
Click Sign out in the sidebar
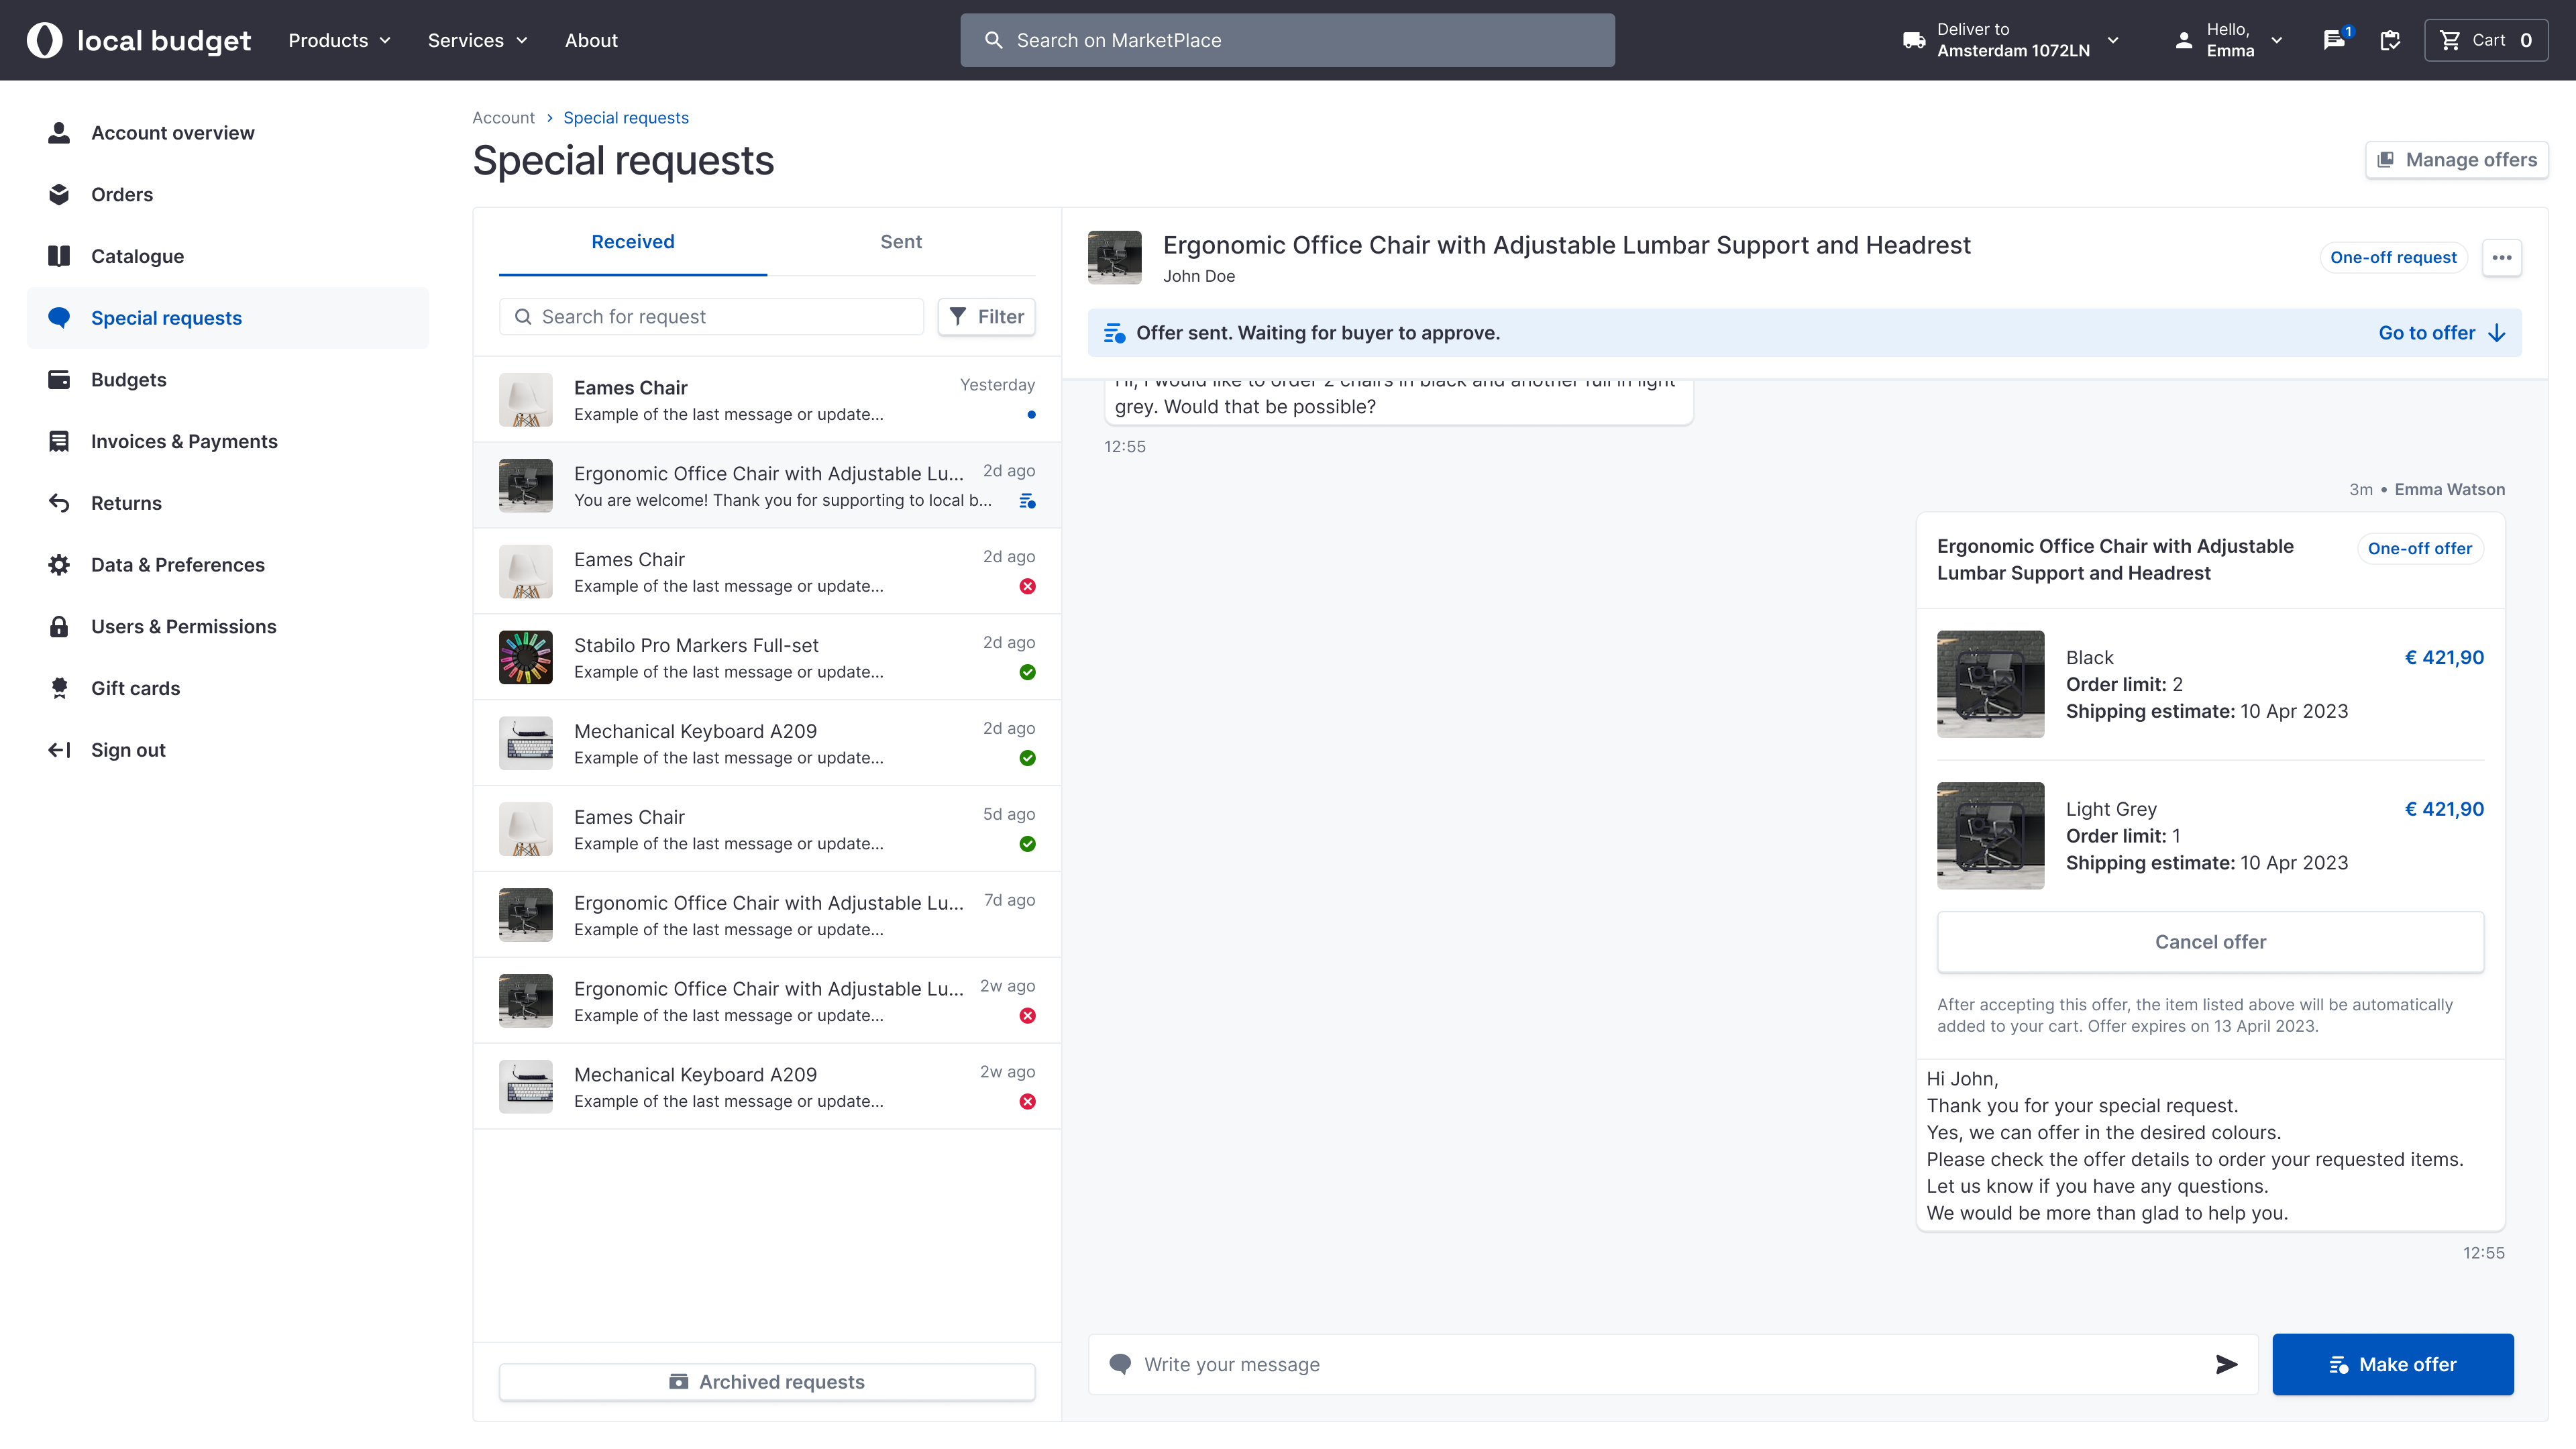(x=128, y=750)
